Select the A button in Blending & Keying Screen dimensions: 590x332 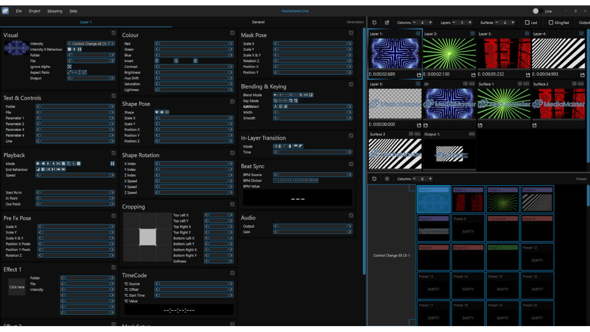pos(276,106)
